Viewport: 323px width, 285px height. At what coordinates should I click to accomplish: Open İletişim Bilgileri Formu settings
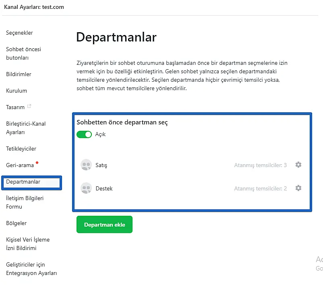pos(25,202)
